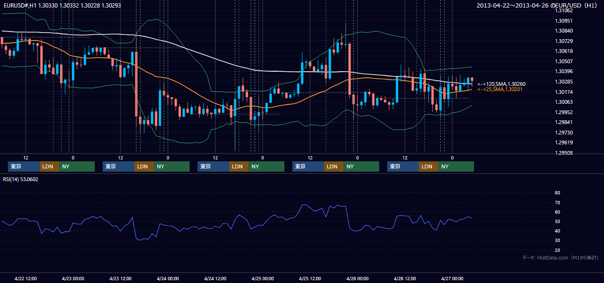Click the RSI(14) 53.0602 indicator label
604x283 pixels.
coord(21,179)
